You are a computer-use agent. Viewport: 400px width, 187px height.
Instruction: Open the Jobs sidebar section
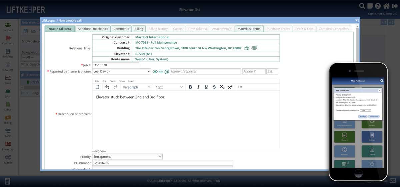pyautogui.click(x=8, y=93)
